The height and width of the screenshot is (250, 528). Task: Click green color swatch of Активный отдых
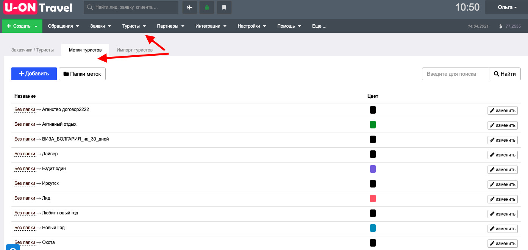[373, 125]
